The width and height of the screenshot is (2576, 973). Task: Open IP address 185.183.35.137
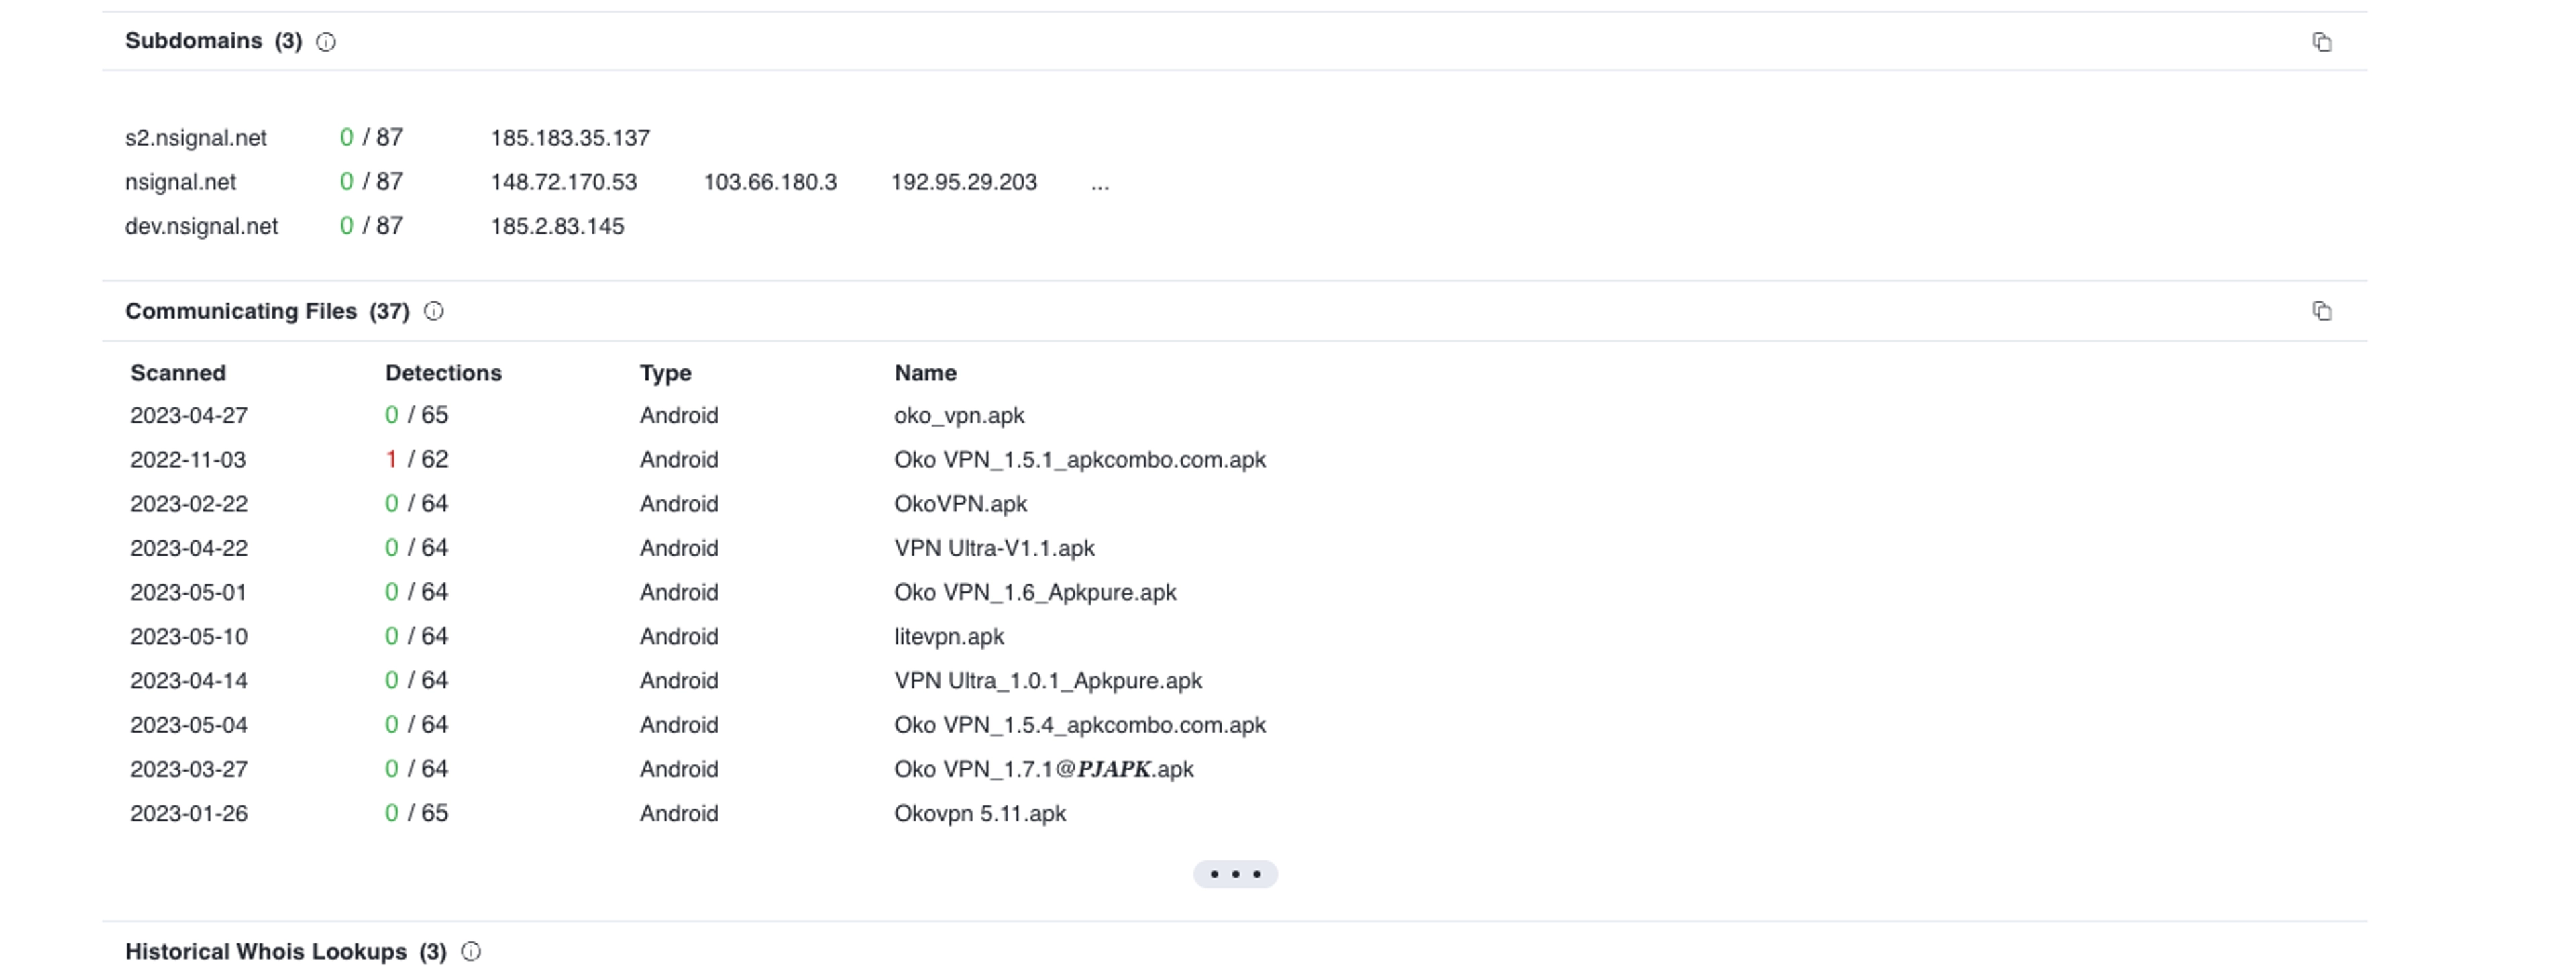570,138
